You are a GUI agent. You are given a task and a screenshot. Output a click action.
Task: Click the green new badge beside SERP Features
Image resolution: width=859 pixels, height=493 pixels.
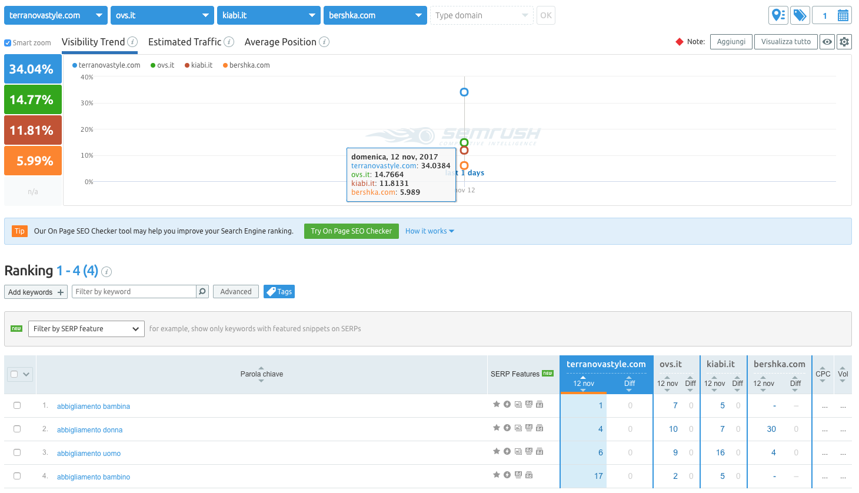point(548,373)
